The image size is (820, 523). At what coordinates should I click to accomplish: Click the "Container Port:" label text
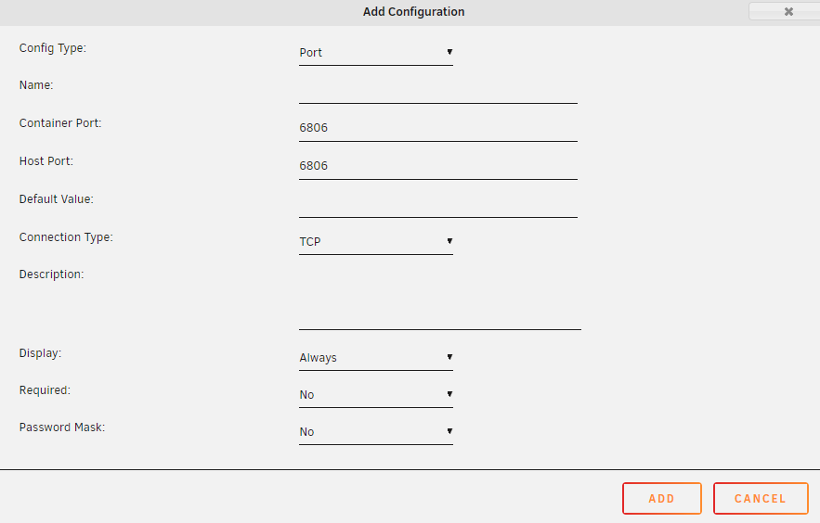[x=60, y=123]
